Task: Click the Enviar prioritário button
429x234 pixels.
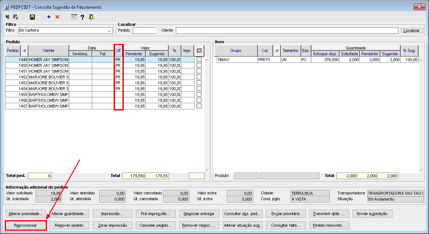Action: tap(286, 214)
